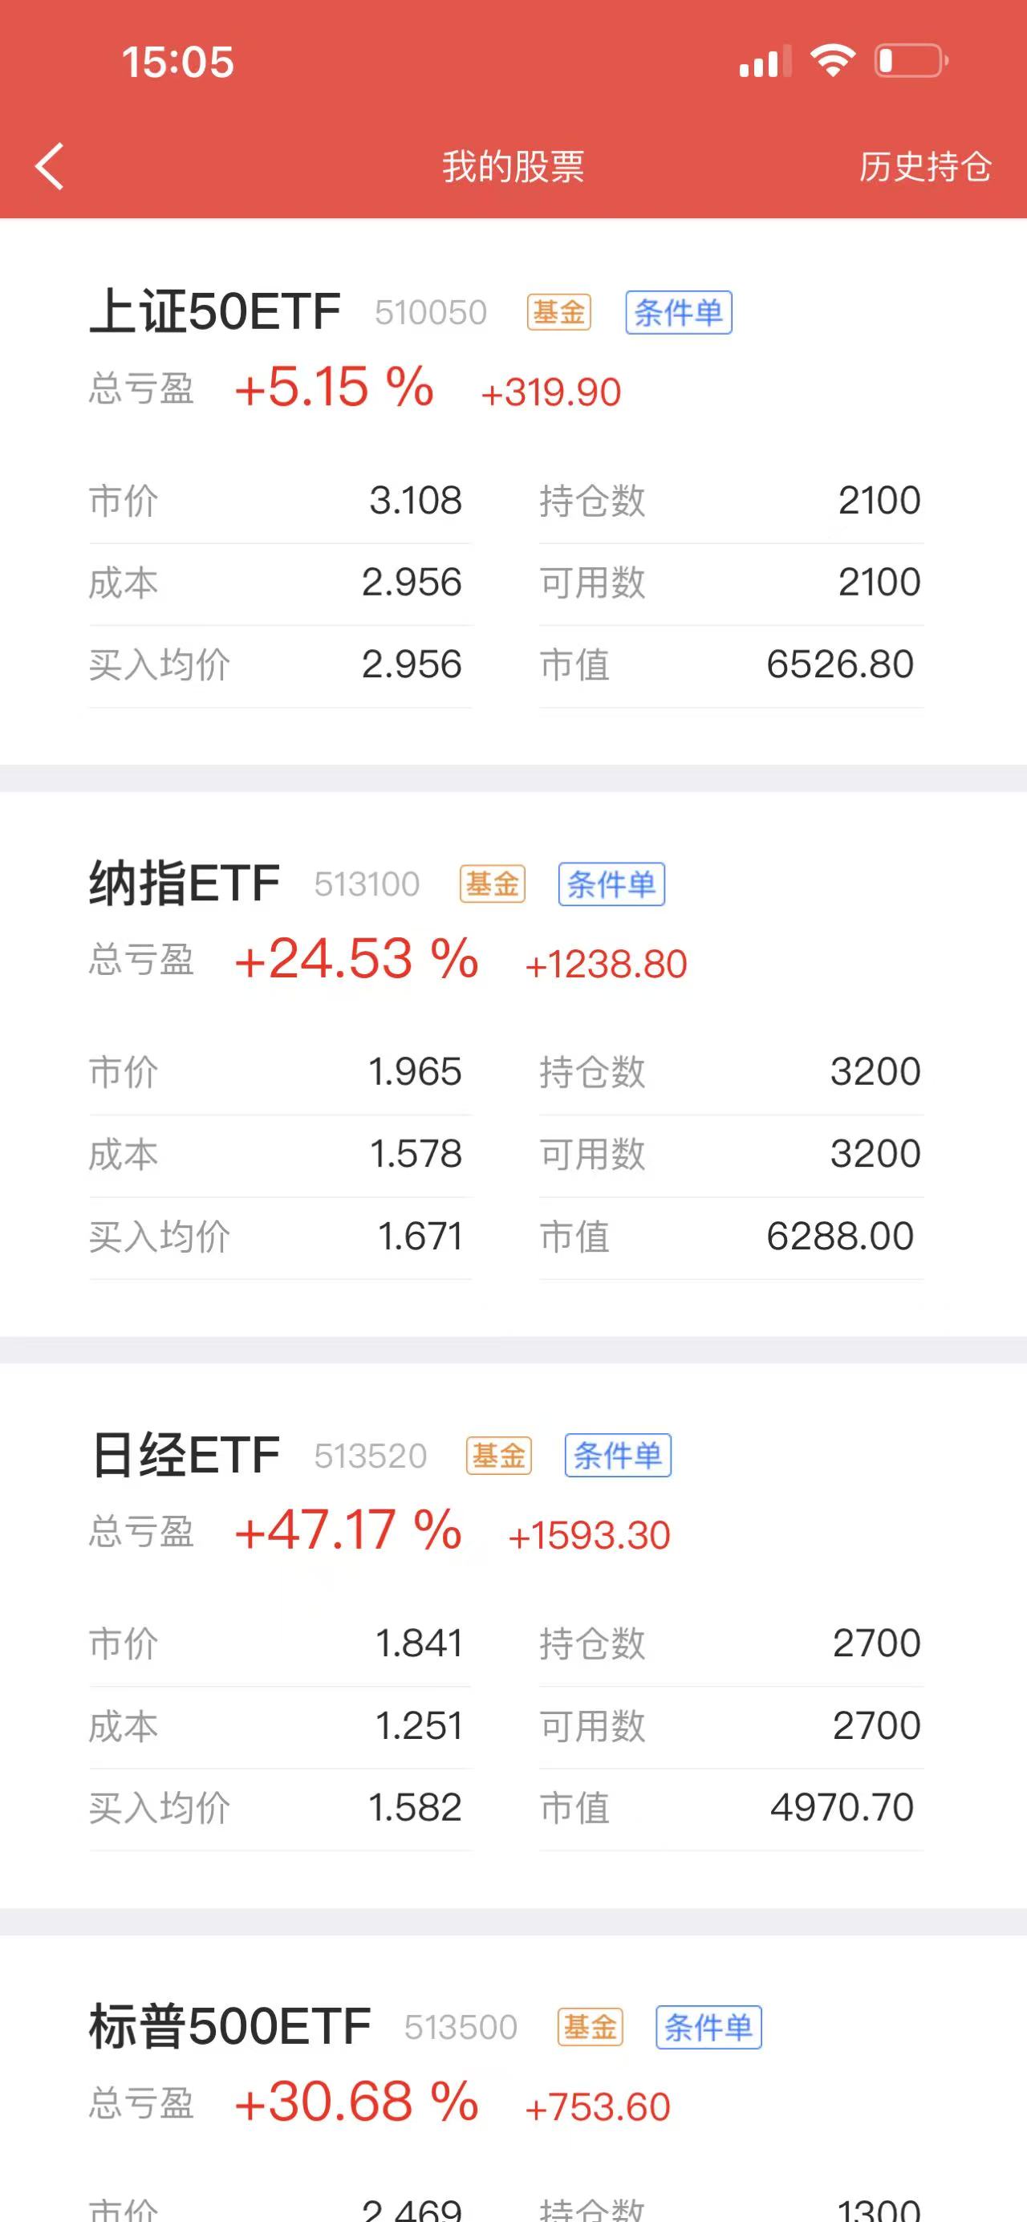1027x2222 pixels.
Task: Tap 纳指ETF profit +24.53 %
Action: (356, 958)
